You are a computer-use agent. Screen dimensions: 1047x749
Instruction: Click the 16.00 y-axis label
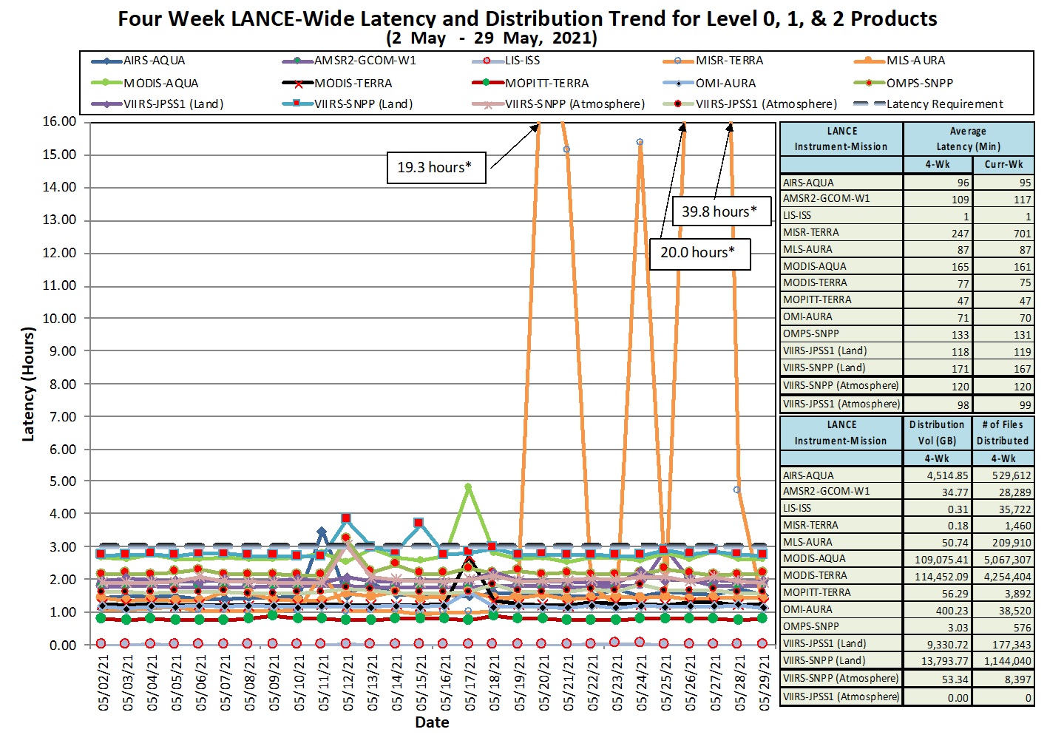pyautogui.click(x=59, y=121)
